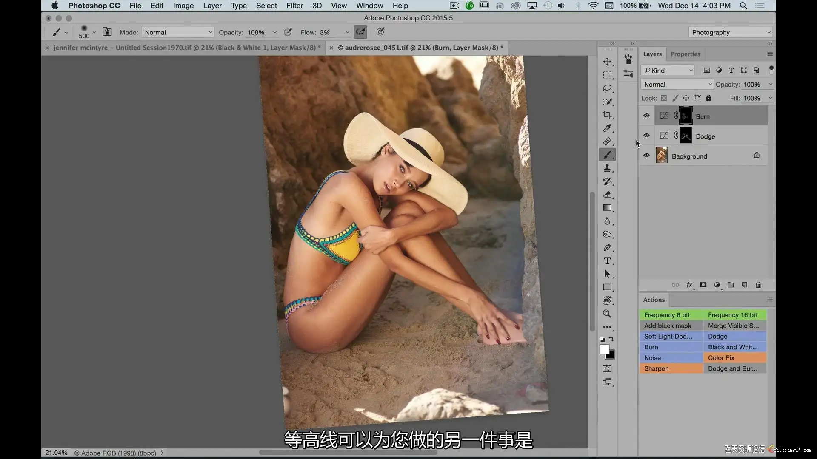Click Create new adjustment layer icon
817x459 pixels.
[717, 285]
